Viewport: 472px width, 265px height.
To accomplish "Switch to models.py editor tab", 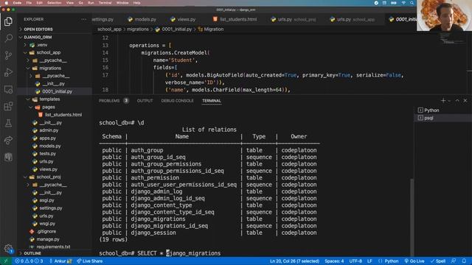I will click(142, 19).
